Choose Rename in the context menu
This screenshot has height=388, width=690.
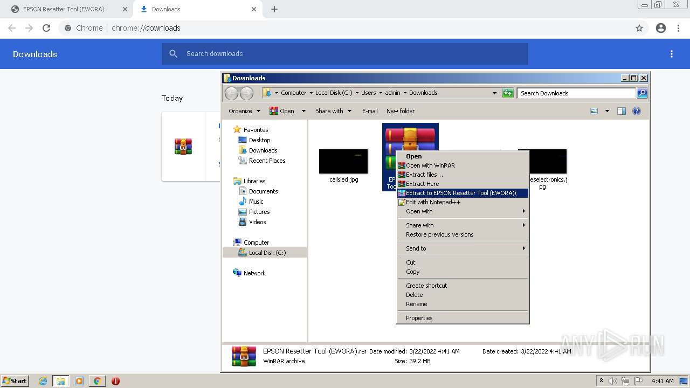pos(463,304)
